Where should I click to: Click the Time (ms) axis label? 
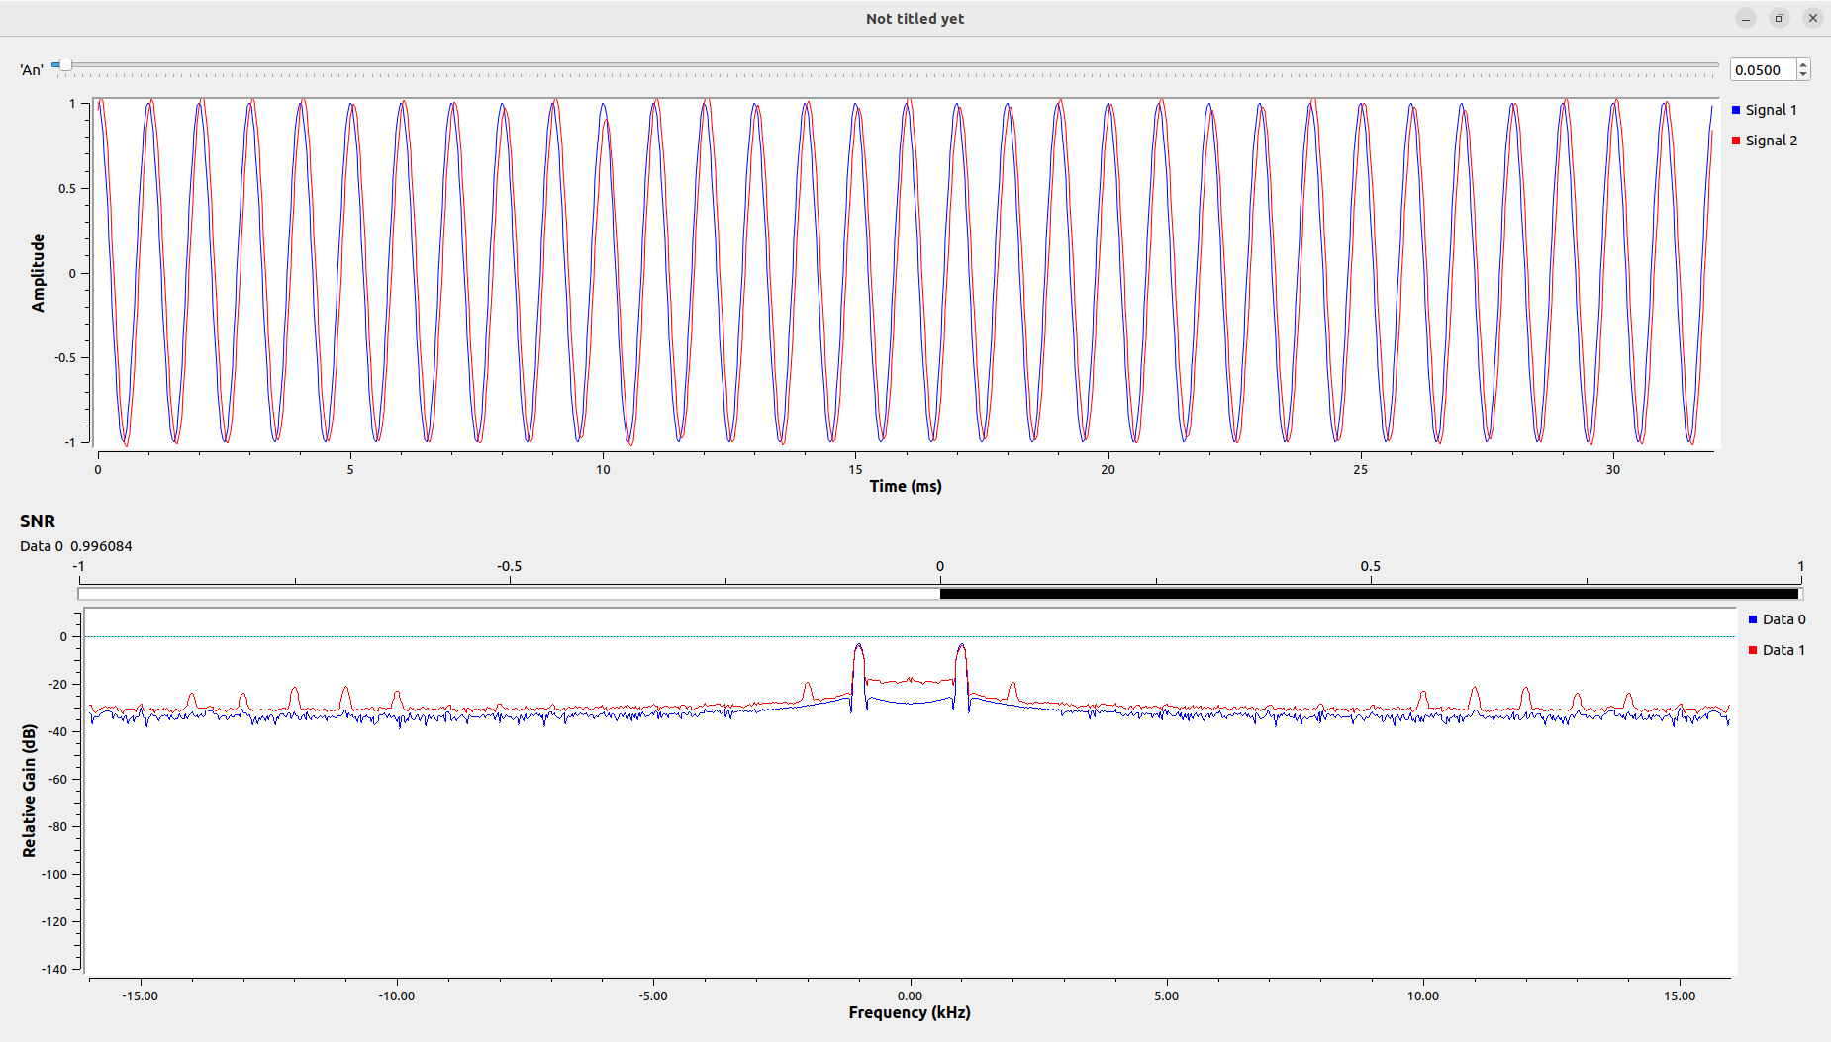coord(906,486)
